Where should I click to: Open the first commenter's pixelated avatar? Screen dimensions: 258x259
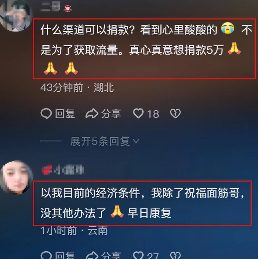click(x=16, y=16)
